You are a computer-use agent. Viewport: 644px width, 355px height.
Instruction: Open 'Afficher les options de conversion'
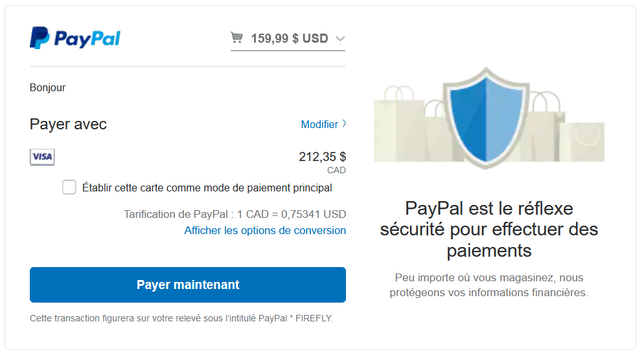point(265,231)
